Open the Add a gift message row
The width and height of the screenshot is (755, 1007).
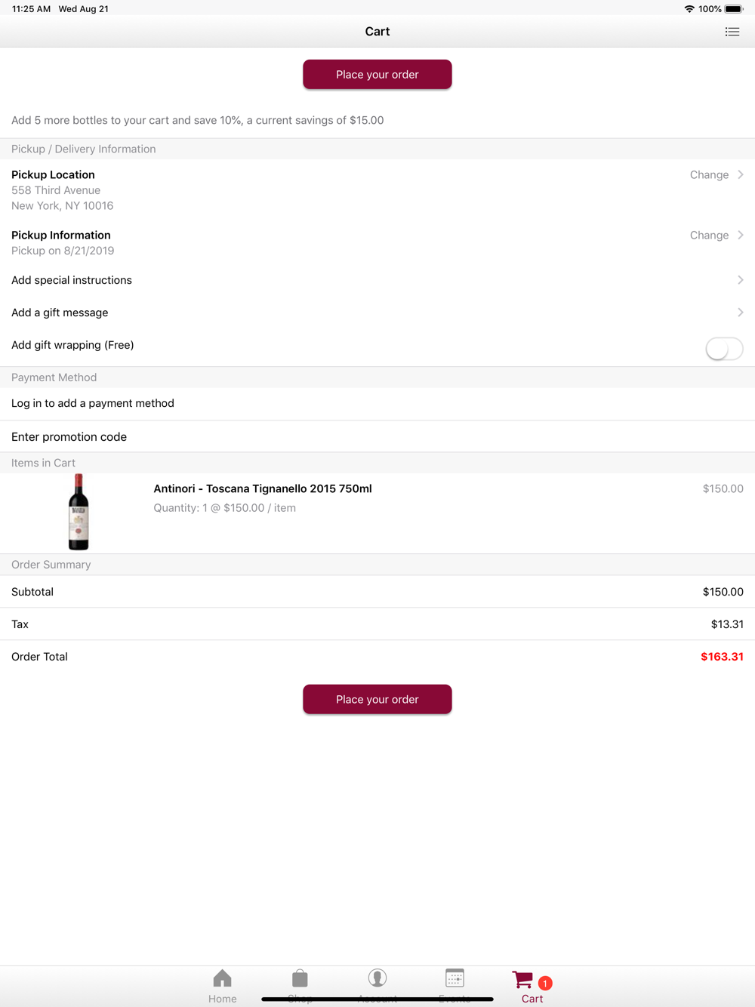click(377, 313)
